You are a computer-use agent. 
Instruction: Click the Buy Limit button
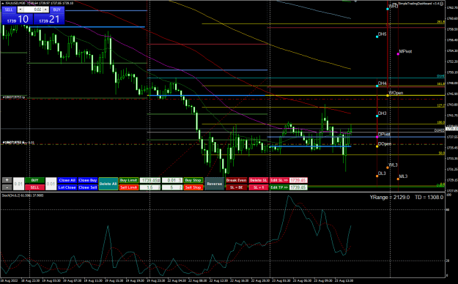129,180
